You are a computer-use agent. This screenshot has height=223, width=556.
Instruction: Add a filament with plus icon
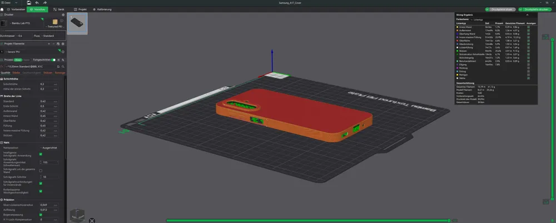click(48, 43)
